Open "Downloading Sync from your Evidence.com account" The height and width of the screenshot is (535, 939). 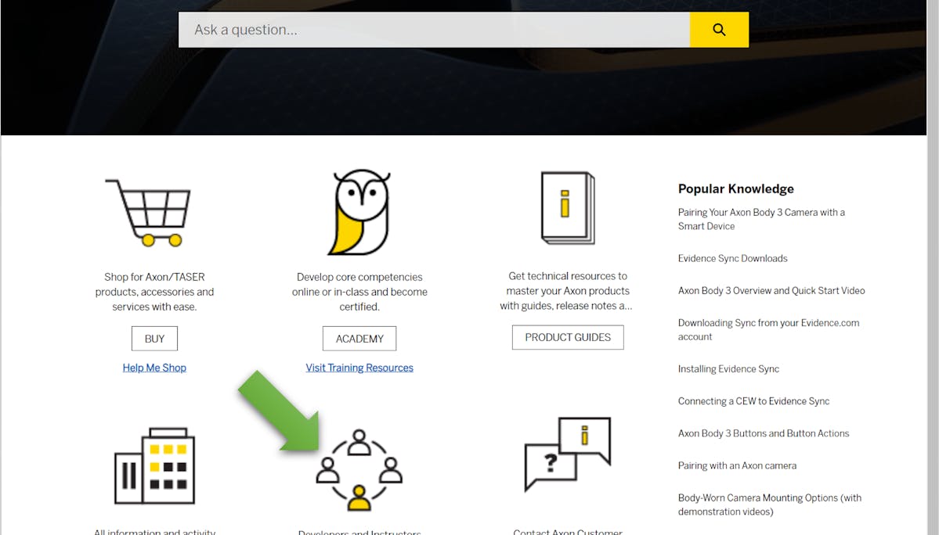768,329
